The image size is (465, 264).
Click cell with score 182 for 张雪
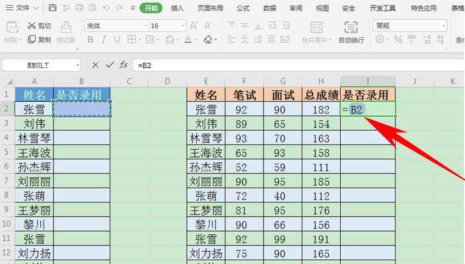[x=321, y=110]
